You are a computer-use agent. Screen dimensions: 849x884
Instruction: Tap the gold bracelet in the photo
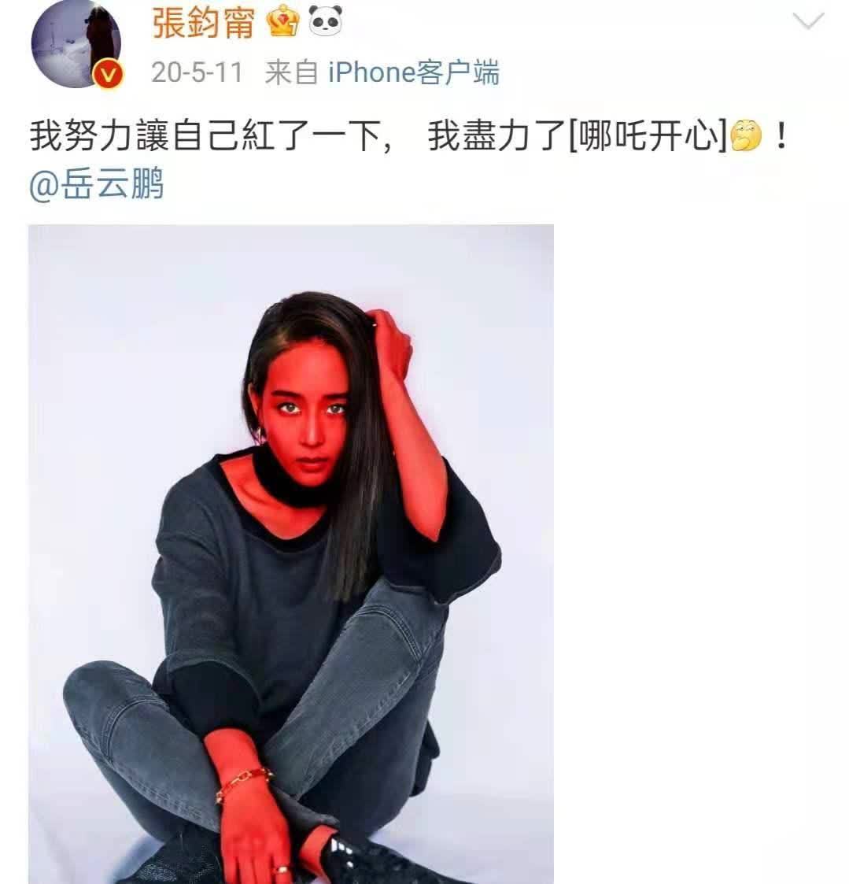coord(243,784)
